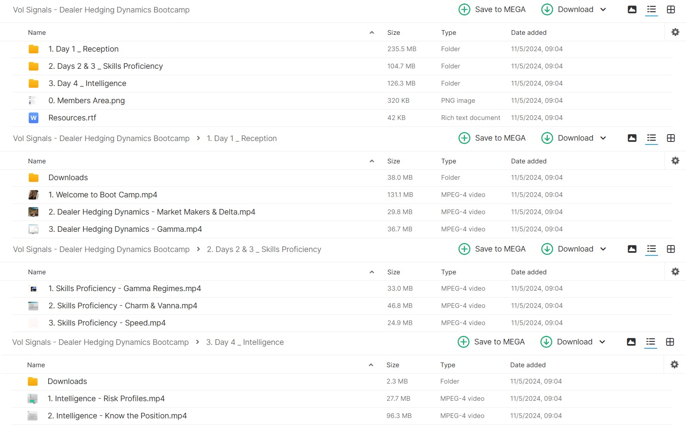Sort by Size column in root bootcamp listing

tap(393, 33)
